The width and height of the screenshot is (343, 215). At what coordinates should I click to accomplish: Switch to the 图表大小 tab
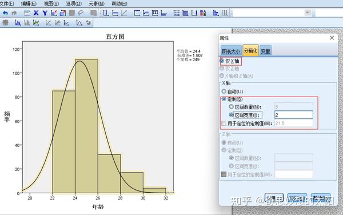[x=231, y=51]
